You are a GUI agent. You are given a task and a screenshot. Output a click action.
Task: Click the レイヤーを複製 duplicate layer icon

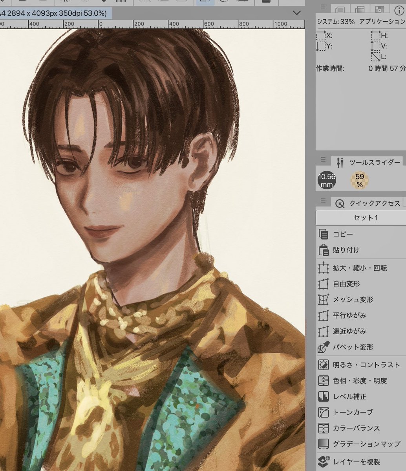point(324,462)
